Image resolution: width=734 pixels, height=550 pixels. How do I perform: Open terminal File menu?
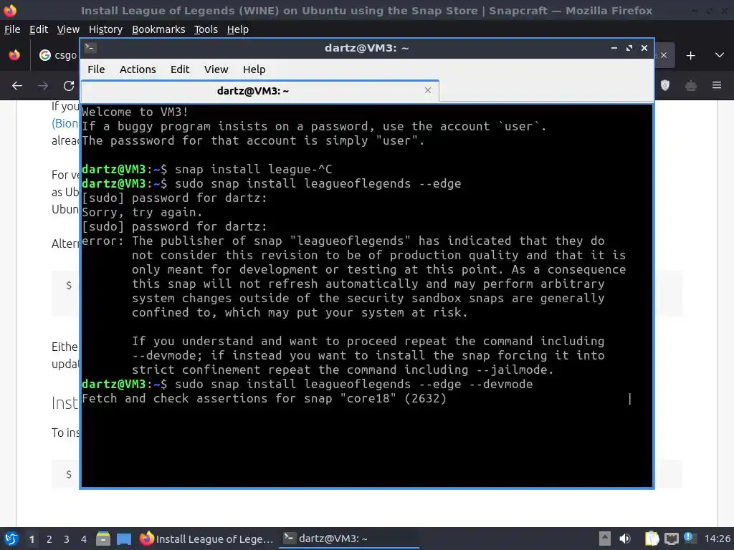point(96,69)
